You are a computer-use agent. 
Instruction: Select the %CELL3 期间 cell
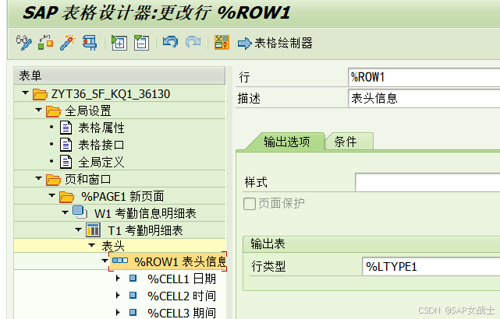coord(182,313)
